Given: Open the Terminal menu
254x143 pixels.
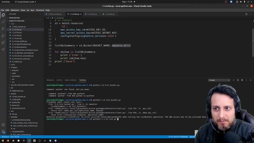Looking at the screenshot, I should [x=40, y=10].
